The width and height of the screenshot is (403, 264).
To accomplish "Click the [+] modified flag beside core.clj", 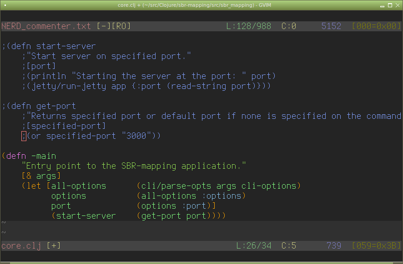I will point(53,246).
